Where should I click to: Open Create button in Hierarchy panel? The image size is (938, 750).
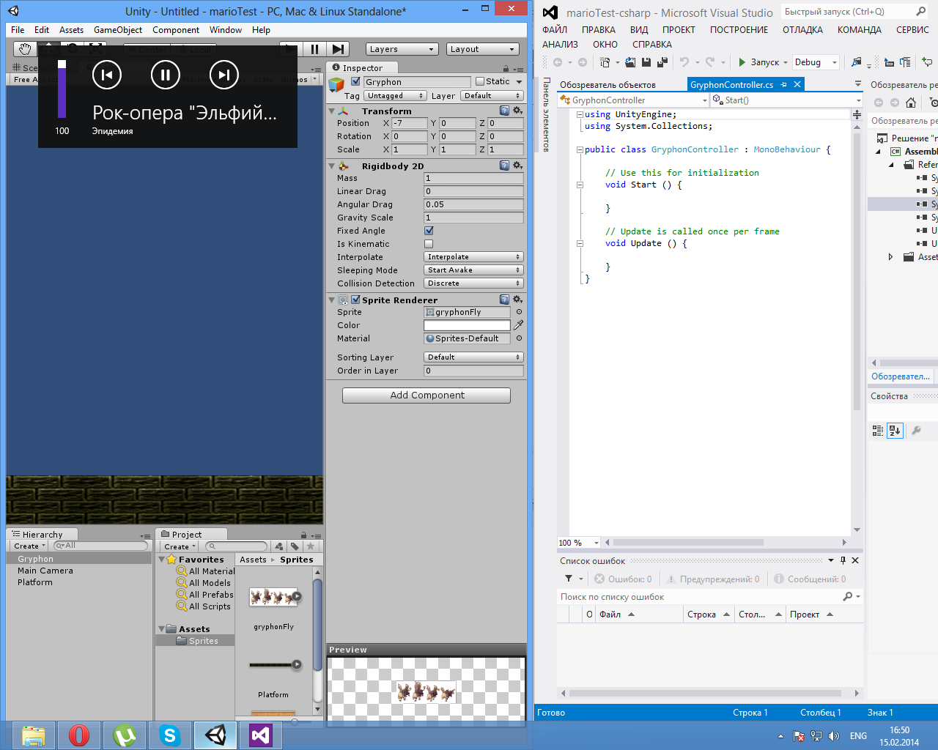coord(29,546)
